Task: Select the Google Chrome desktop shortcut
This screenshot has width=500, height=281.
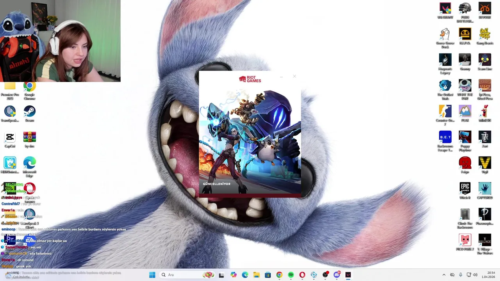Action: click(29, 91)
